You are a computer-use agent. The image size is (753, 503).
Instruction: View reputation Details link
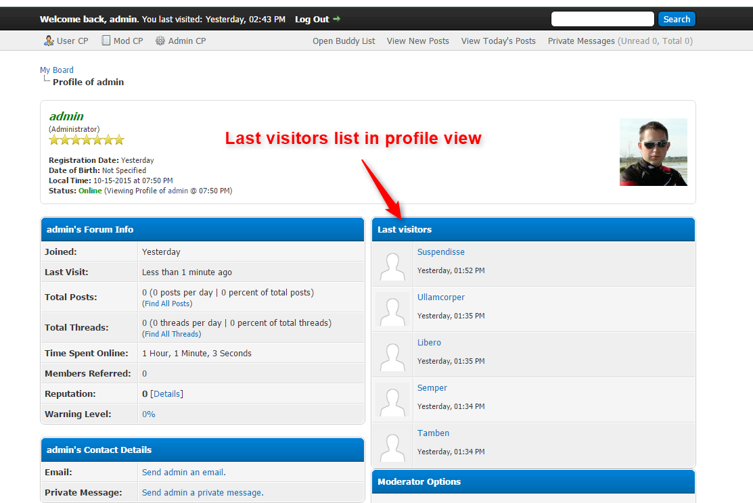(166, 393)
